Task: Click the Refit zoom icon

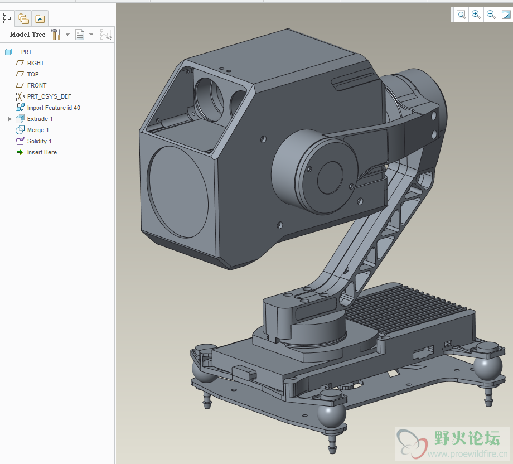Action: click(461, 15)
